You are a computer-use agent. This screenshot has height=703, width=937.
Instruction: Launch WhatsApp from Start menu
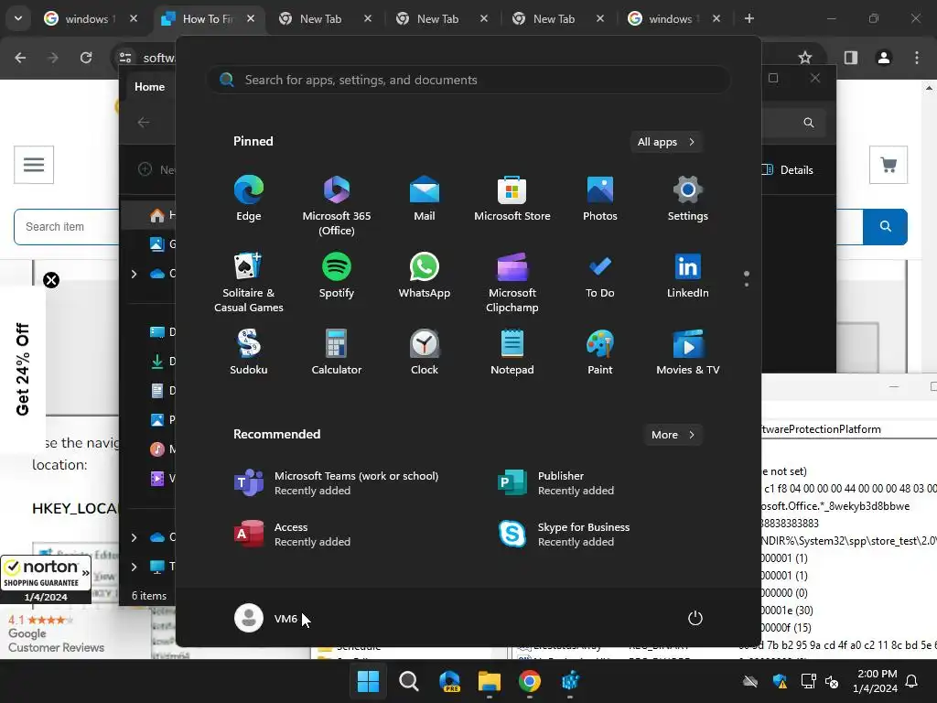pos(425,276)
